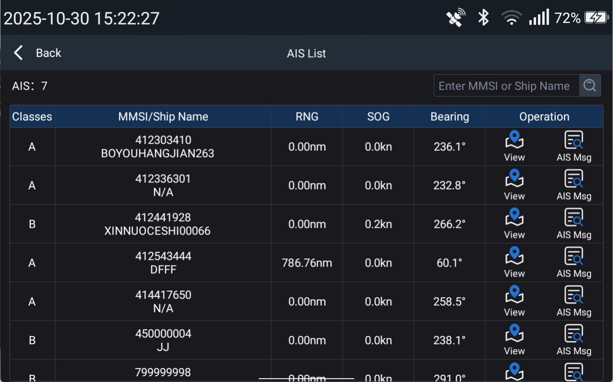614x382 pixels.
Task: Open AIS Msg for ship JJ
Action: tap(574, 340)
